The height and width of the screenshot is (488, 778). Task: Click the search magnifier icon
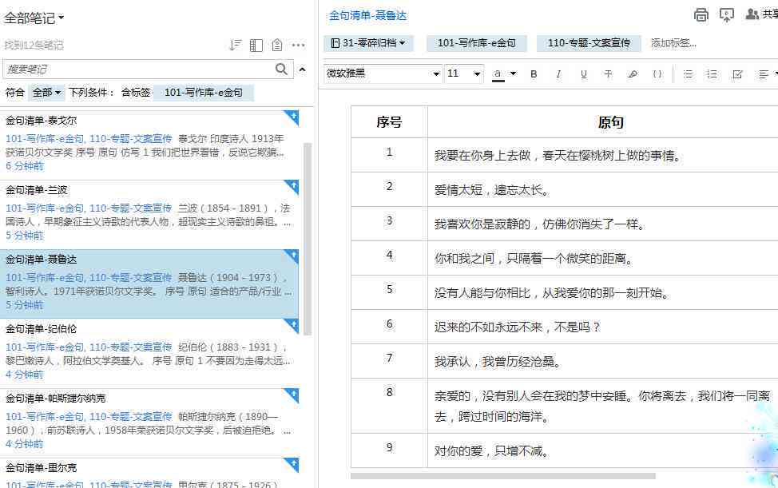(x=281, y=69)
